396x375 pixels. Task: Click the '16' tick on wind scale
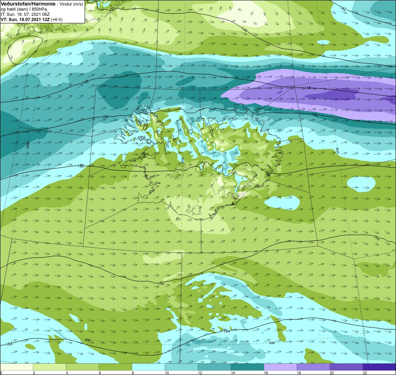click(x=266, y=373)
